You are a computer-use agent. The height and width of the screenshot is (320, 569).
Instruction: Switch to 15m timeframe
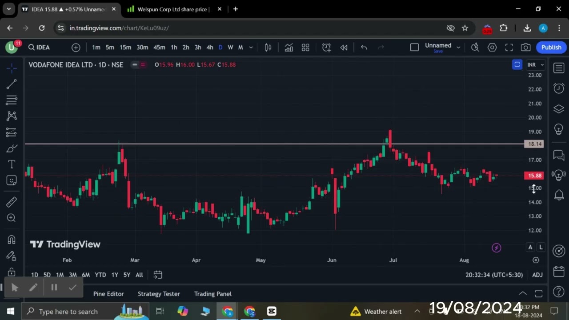tap(125, 47)
